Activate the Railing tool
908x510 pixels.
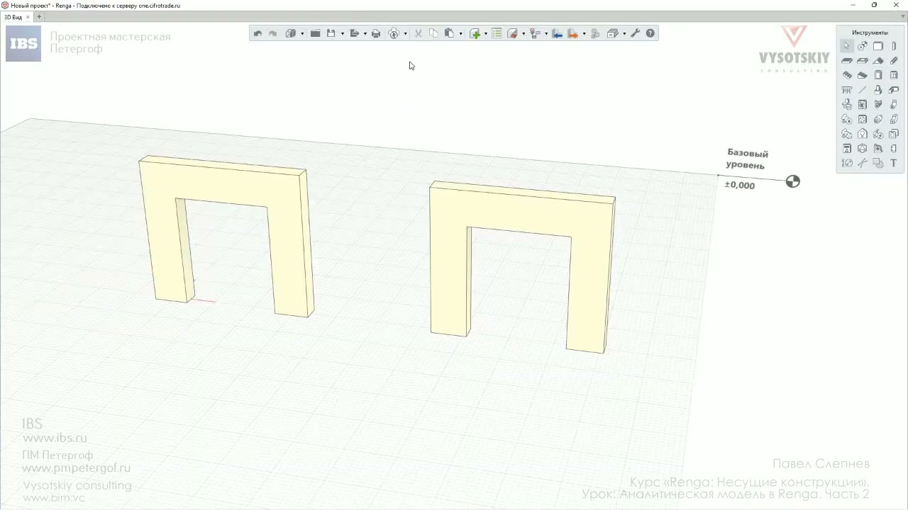[x=847, y=90]
